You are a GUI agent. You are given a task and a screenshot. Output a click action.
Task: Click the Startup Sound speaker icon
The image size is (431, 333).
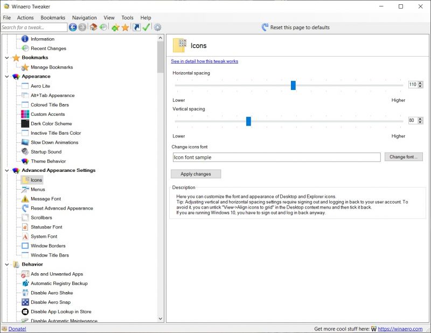coord(25,151)
